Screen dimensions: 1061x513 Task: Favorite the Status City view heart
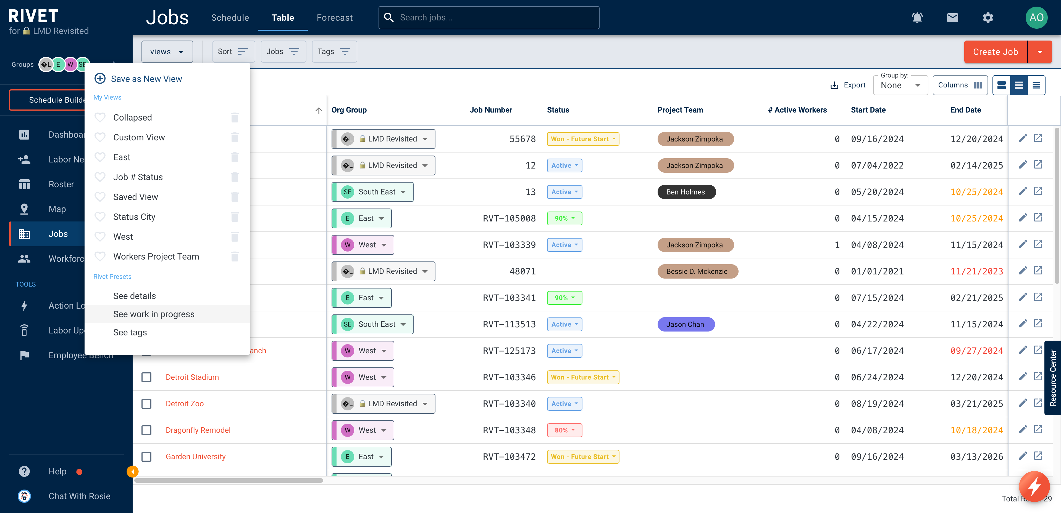(100, 217)
